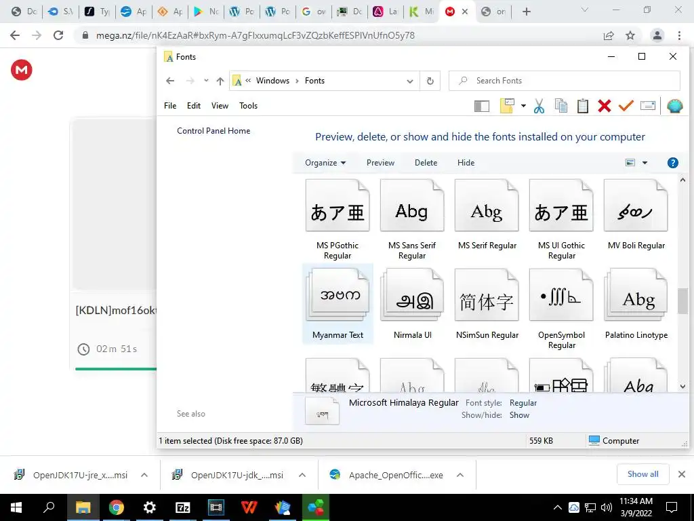Click the preview pane layout icon in Fonts toolbar
The image size is (694, 521).
482,106
